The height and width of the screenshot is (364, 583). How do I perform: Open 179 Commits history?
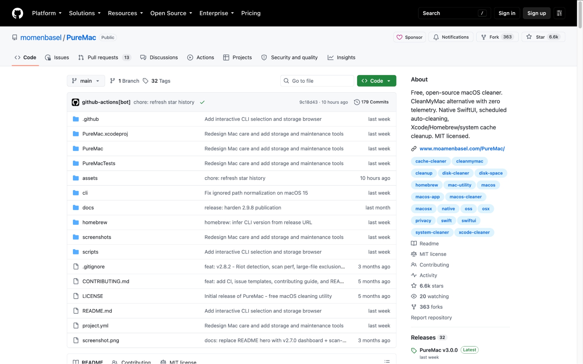tap(371, 102)
